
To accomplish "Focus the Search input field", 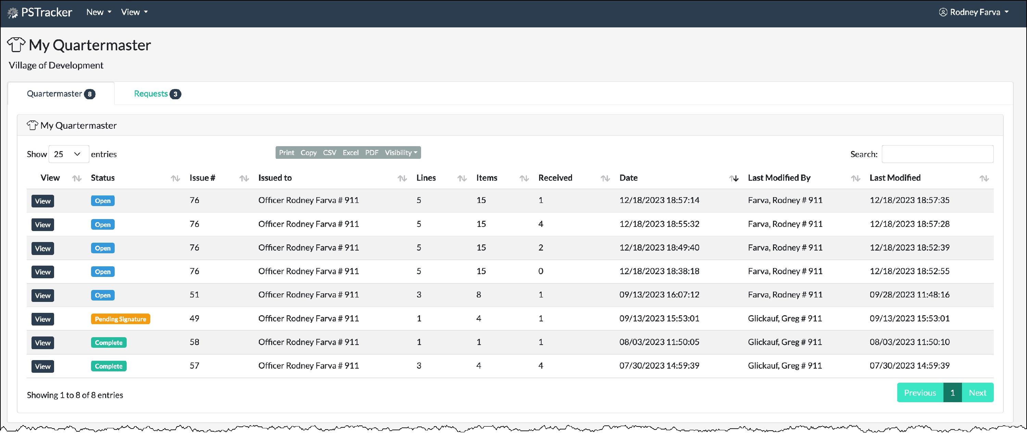I will pyautogui.click(x=937, y=154).
